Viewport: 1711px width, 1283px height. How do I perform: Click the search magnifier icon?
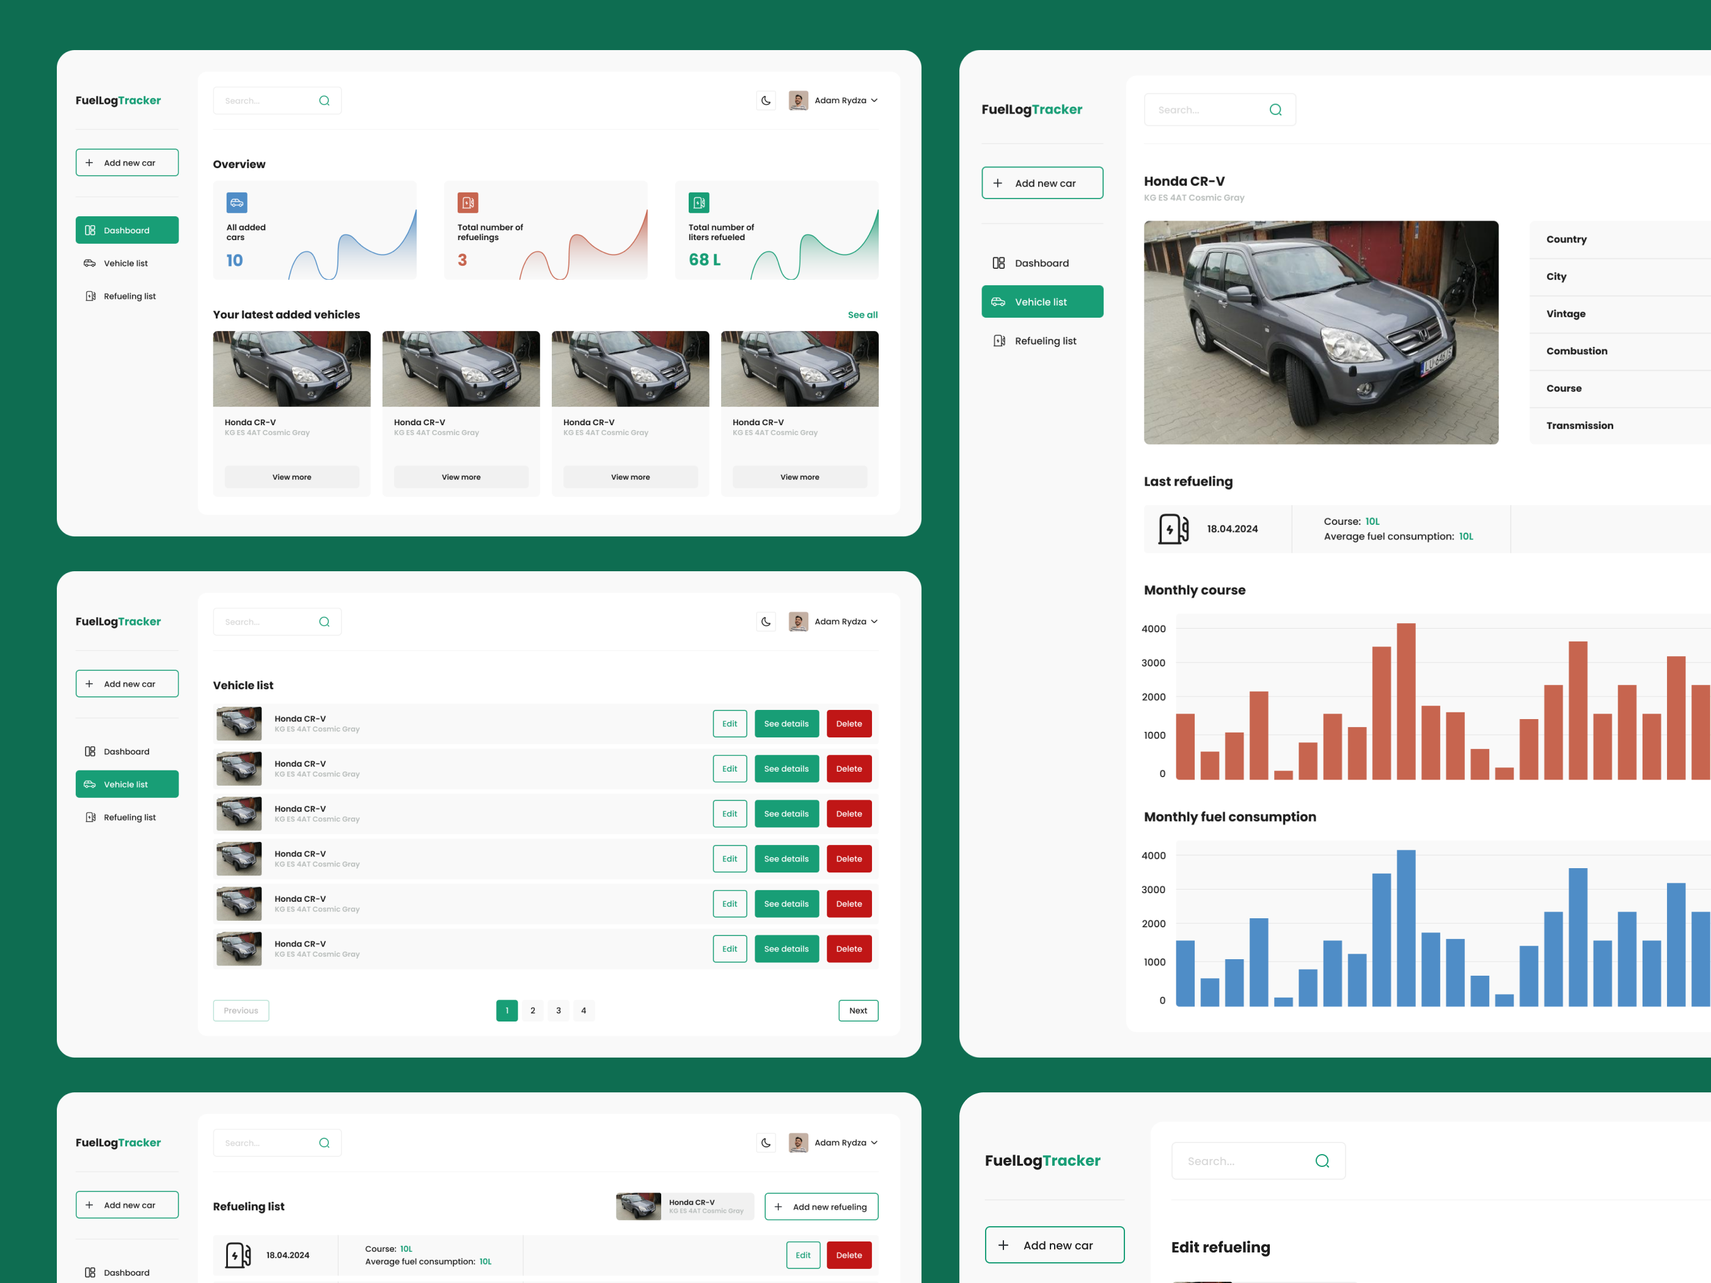pyautogui.click(x=324, y=100)
